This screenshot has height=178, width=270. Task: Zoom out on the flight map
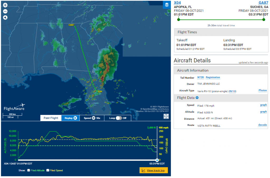click(5, 11)
